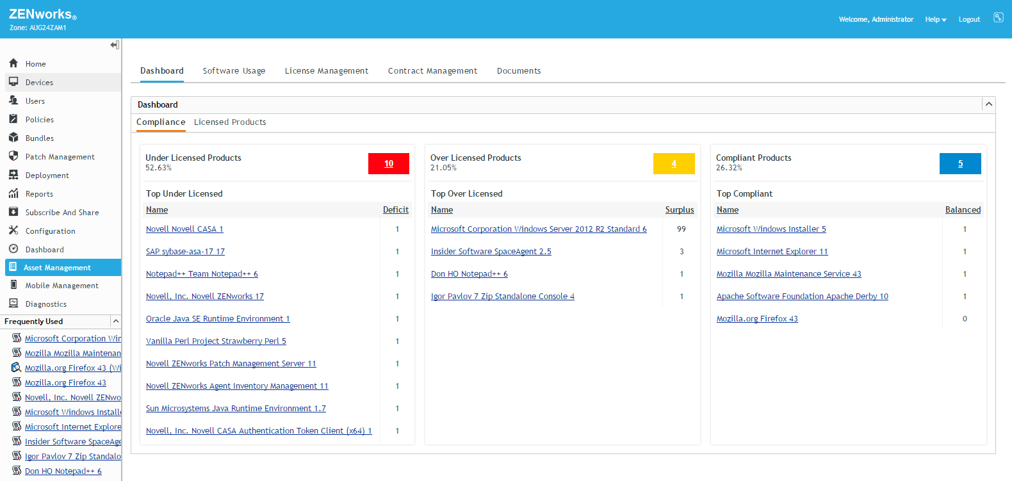The image size is (1012, 481).
Task: Open Mozilla Mozilla Maintenance Service 43 link
Action: (x=789, y=273)
